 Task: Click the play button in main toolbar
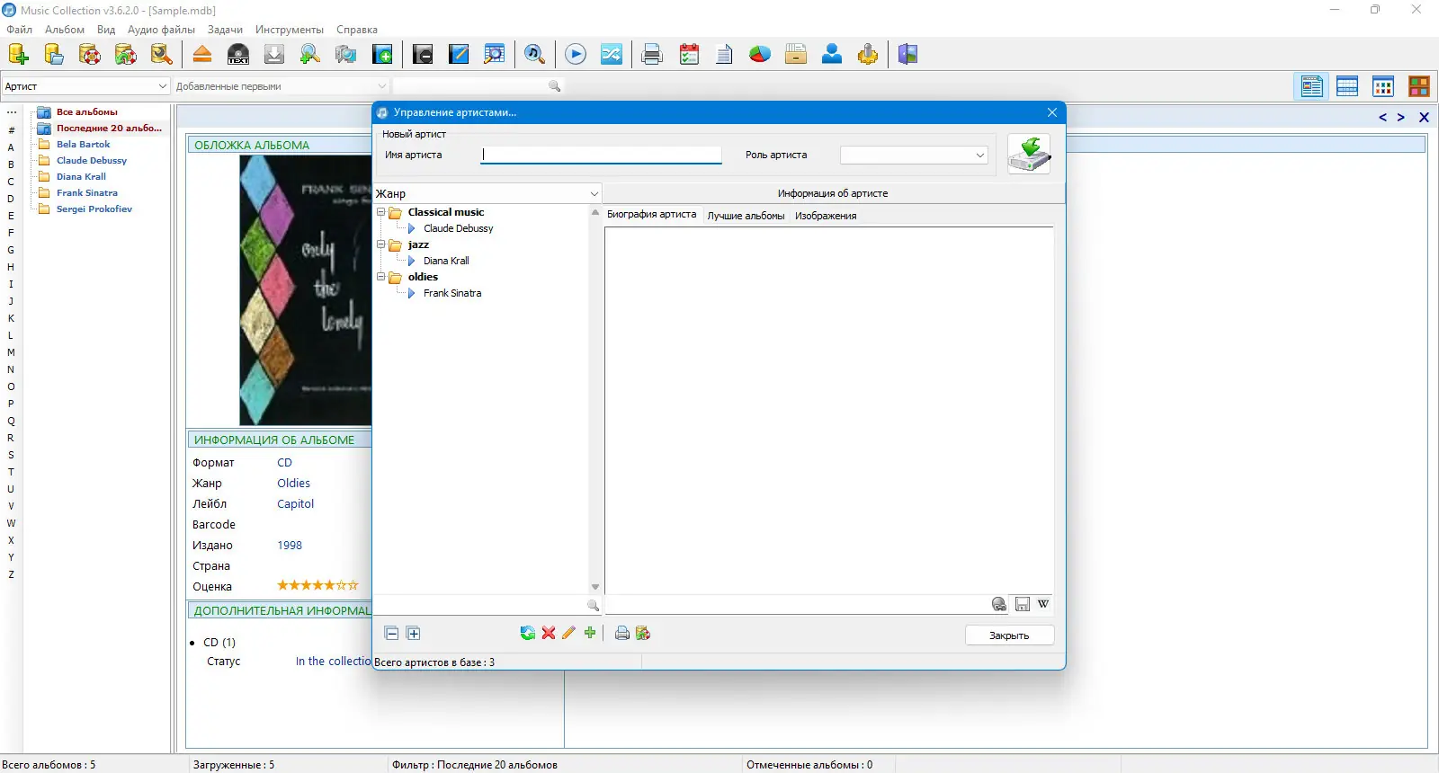point(576,55)
